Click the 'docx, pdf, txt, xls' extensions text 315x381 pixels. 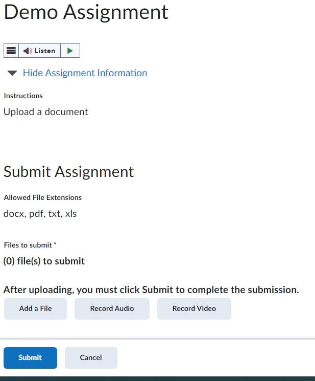coord(40,214)
